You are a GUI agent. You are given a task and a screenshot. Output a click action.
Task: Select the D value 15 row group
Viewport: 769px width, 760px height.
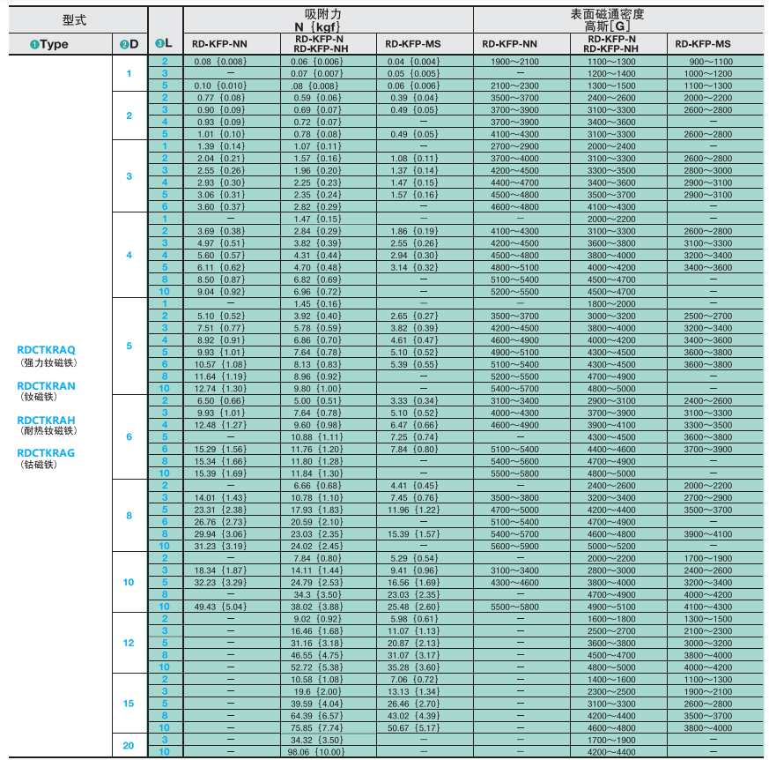[129, 704]
